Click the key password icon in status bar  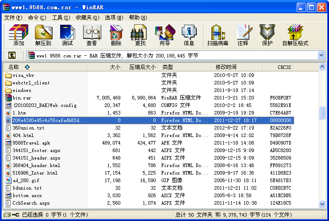(x=15, y=215)
